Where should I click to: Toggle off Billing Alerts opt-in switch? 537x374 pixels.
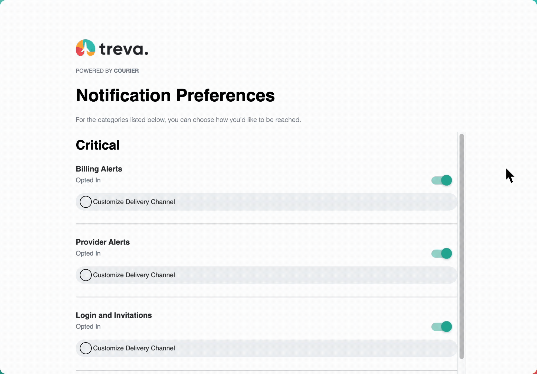tap(441, 180)
